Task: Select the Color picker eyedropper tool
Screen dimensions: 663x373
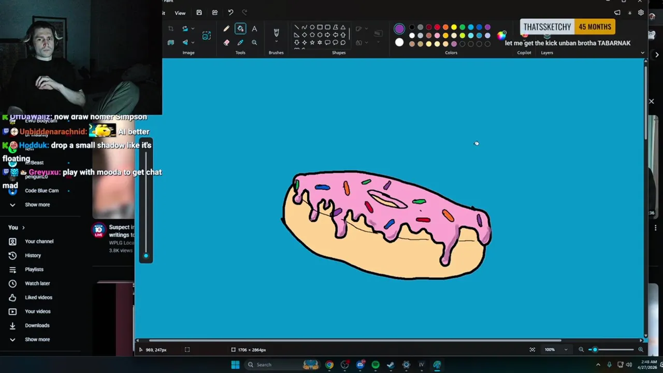Action: click(240, 42)
